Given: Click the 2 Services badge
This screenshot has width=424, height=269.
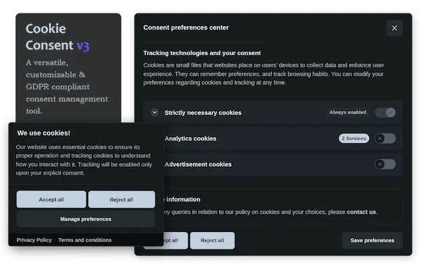Looking at the screenshot, I should pos(353,139).
